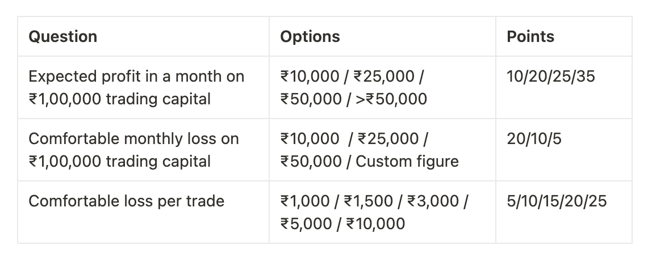Click the "10/20/25/35" points cell
The image size is (652, 262).
coord(551,77)
